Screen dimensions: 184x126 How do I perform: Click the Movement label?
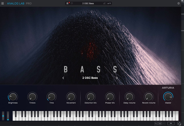pos(71,103)
